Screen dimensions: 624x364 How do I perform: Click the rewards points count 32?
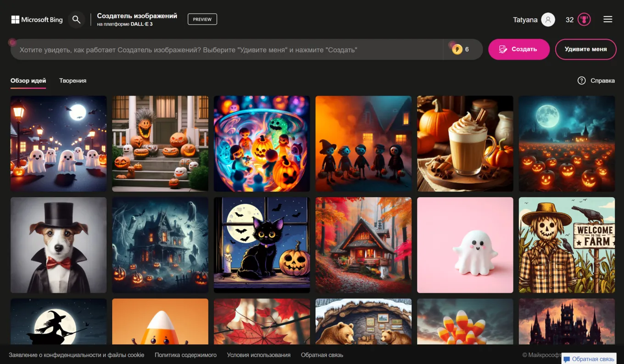[569, 20]
